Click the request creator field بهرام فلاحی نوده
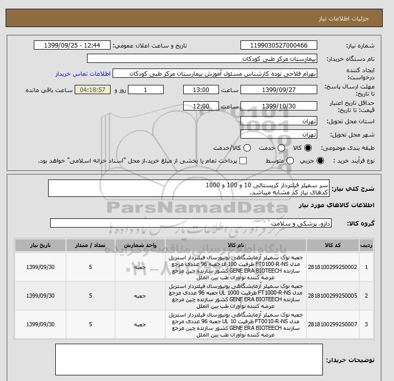 point(215,74)
